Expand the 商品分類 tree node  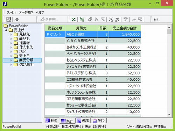point(11,60)
